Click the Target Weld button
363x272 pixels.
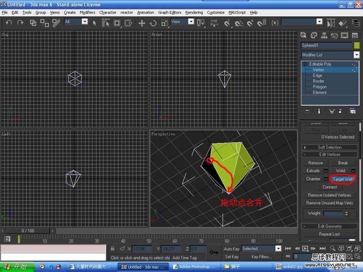tap(343, 179)
